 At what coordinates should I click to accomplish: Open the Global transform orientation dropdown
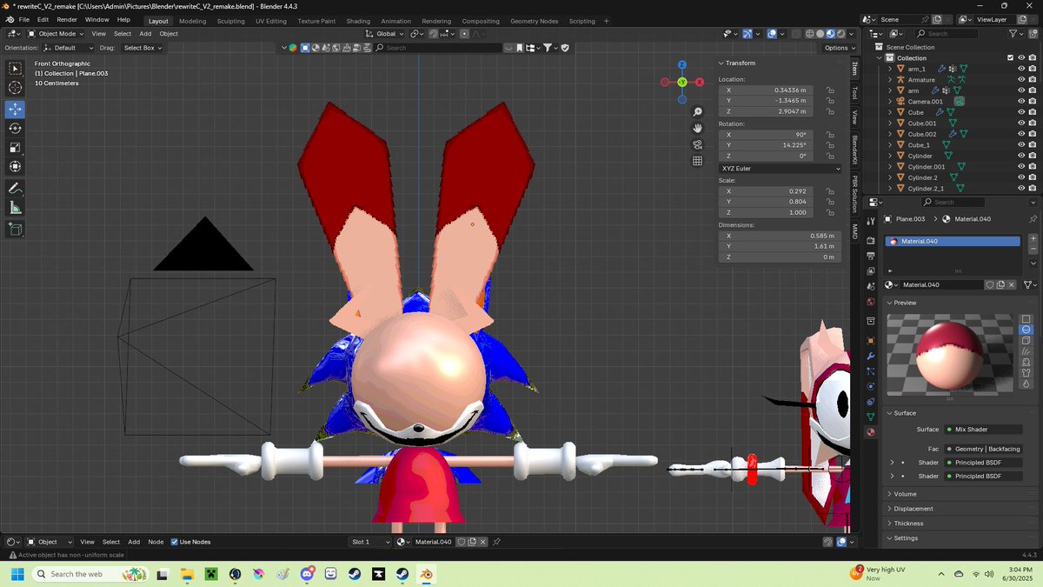(385, 34)
